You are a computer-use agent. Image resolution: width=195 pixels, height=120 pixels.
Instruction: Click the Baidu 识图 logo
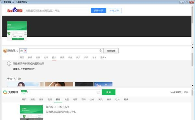tap(15, 10)
